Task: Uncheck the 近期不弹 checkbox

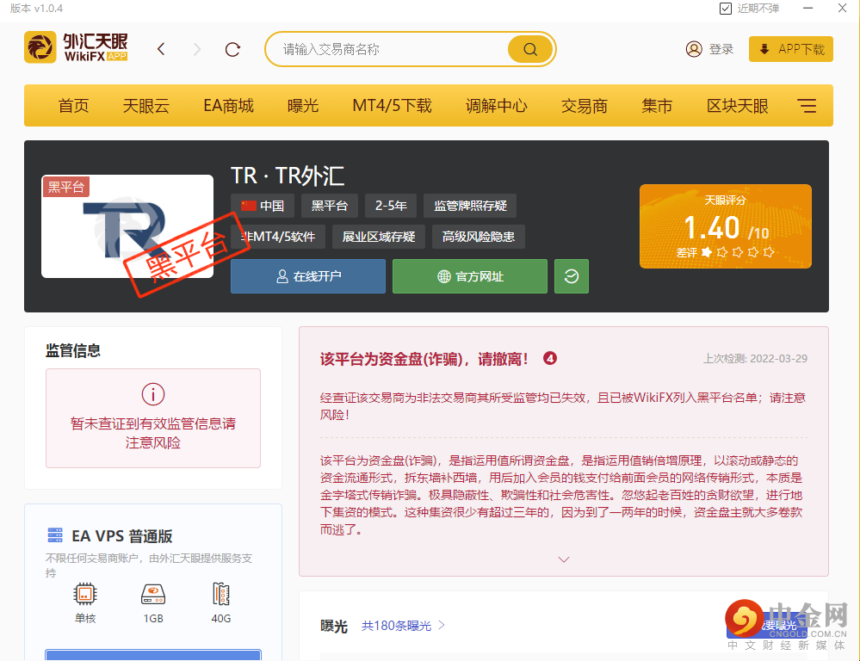Action: (726, 9)
